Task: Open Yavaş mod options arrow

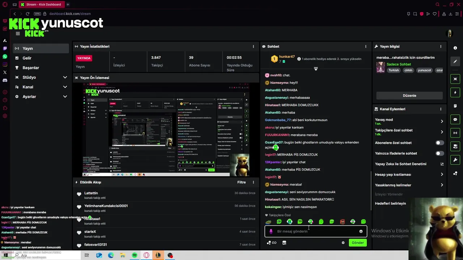Action: click(442, 121)
